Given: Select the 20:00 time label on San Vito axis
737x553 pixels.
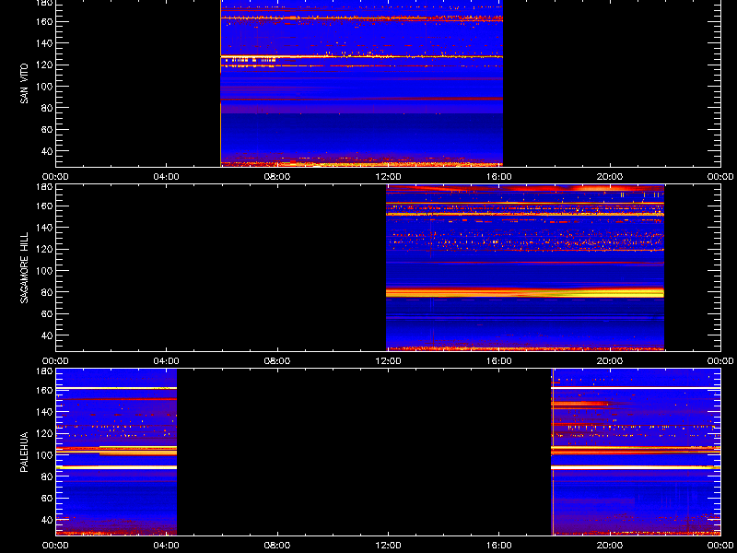Looking at the screenshot, I should pyautogui.click(x=610, y=177).
